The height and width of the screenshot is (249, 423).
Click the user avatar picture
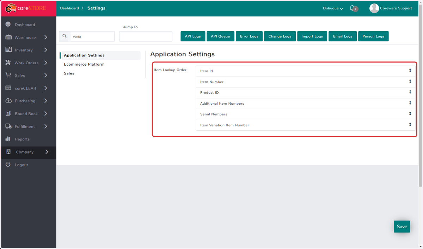point(374,8)
